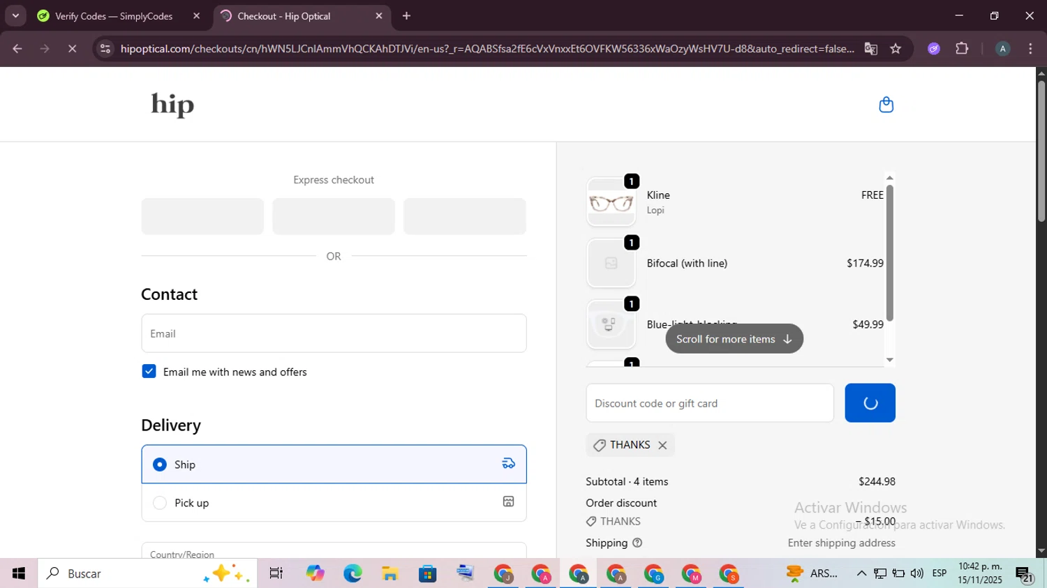Remove the THANKS discount code tag
The width and height of the screenshot is (1047, 588).
click(662, 445)
